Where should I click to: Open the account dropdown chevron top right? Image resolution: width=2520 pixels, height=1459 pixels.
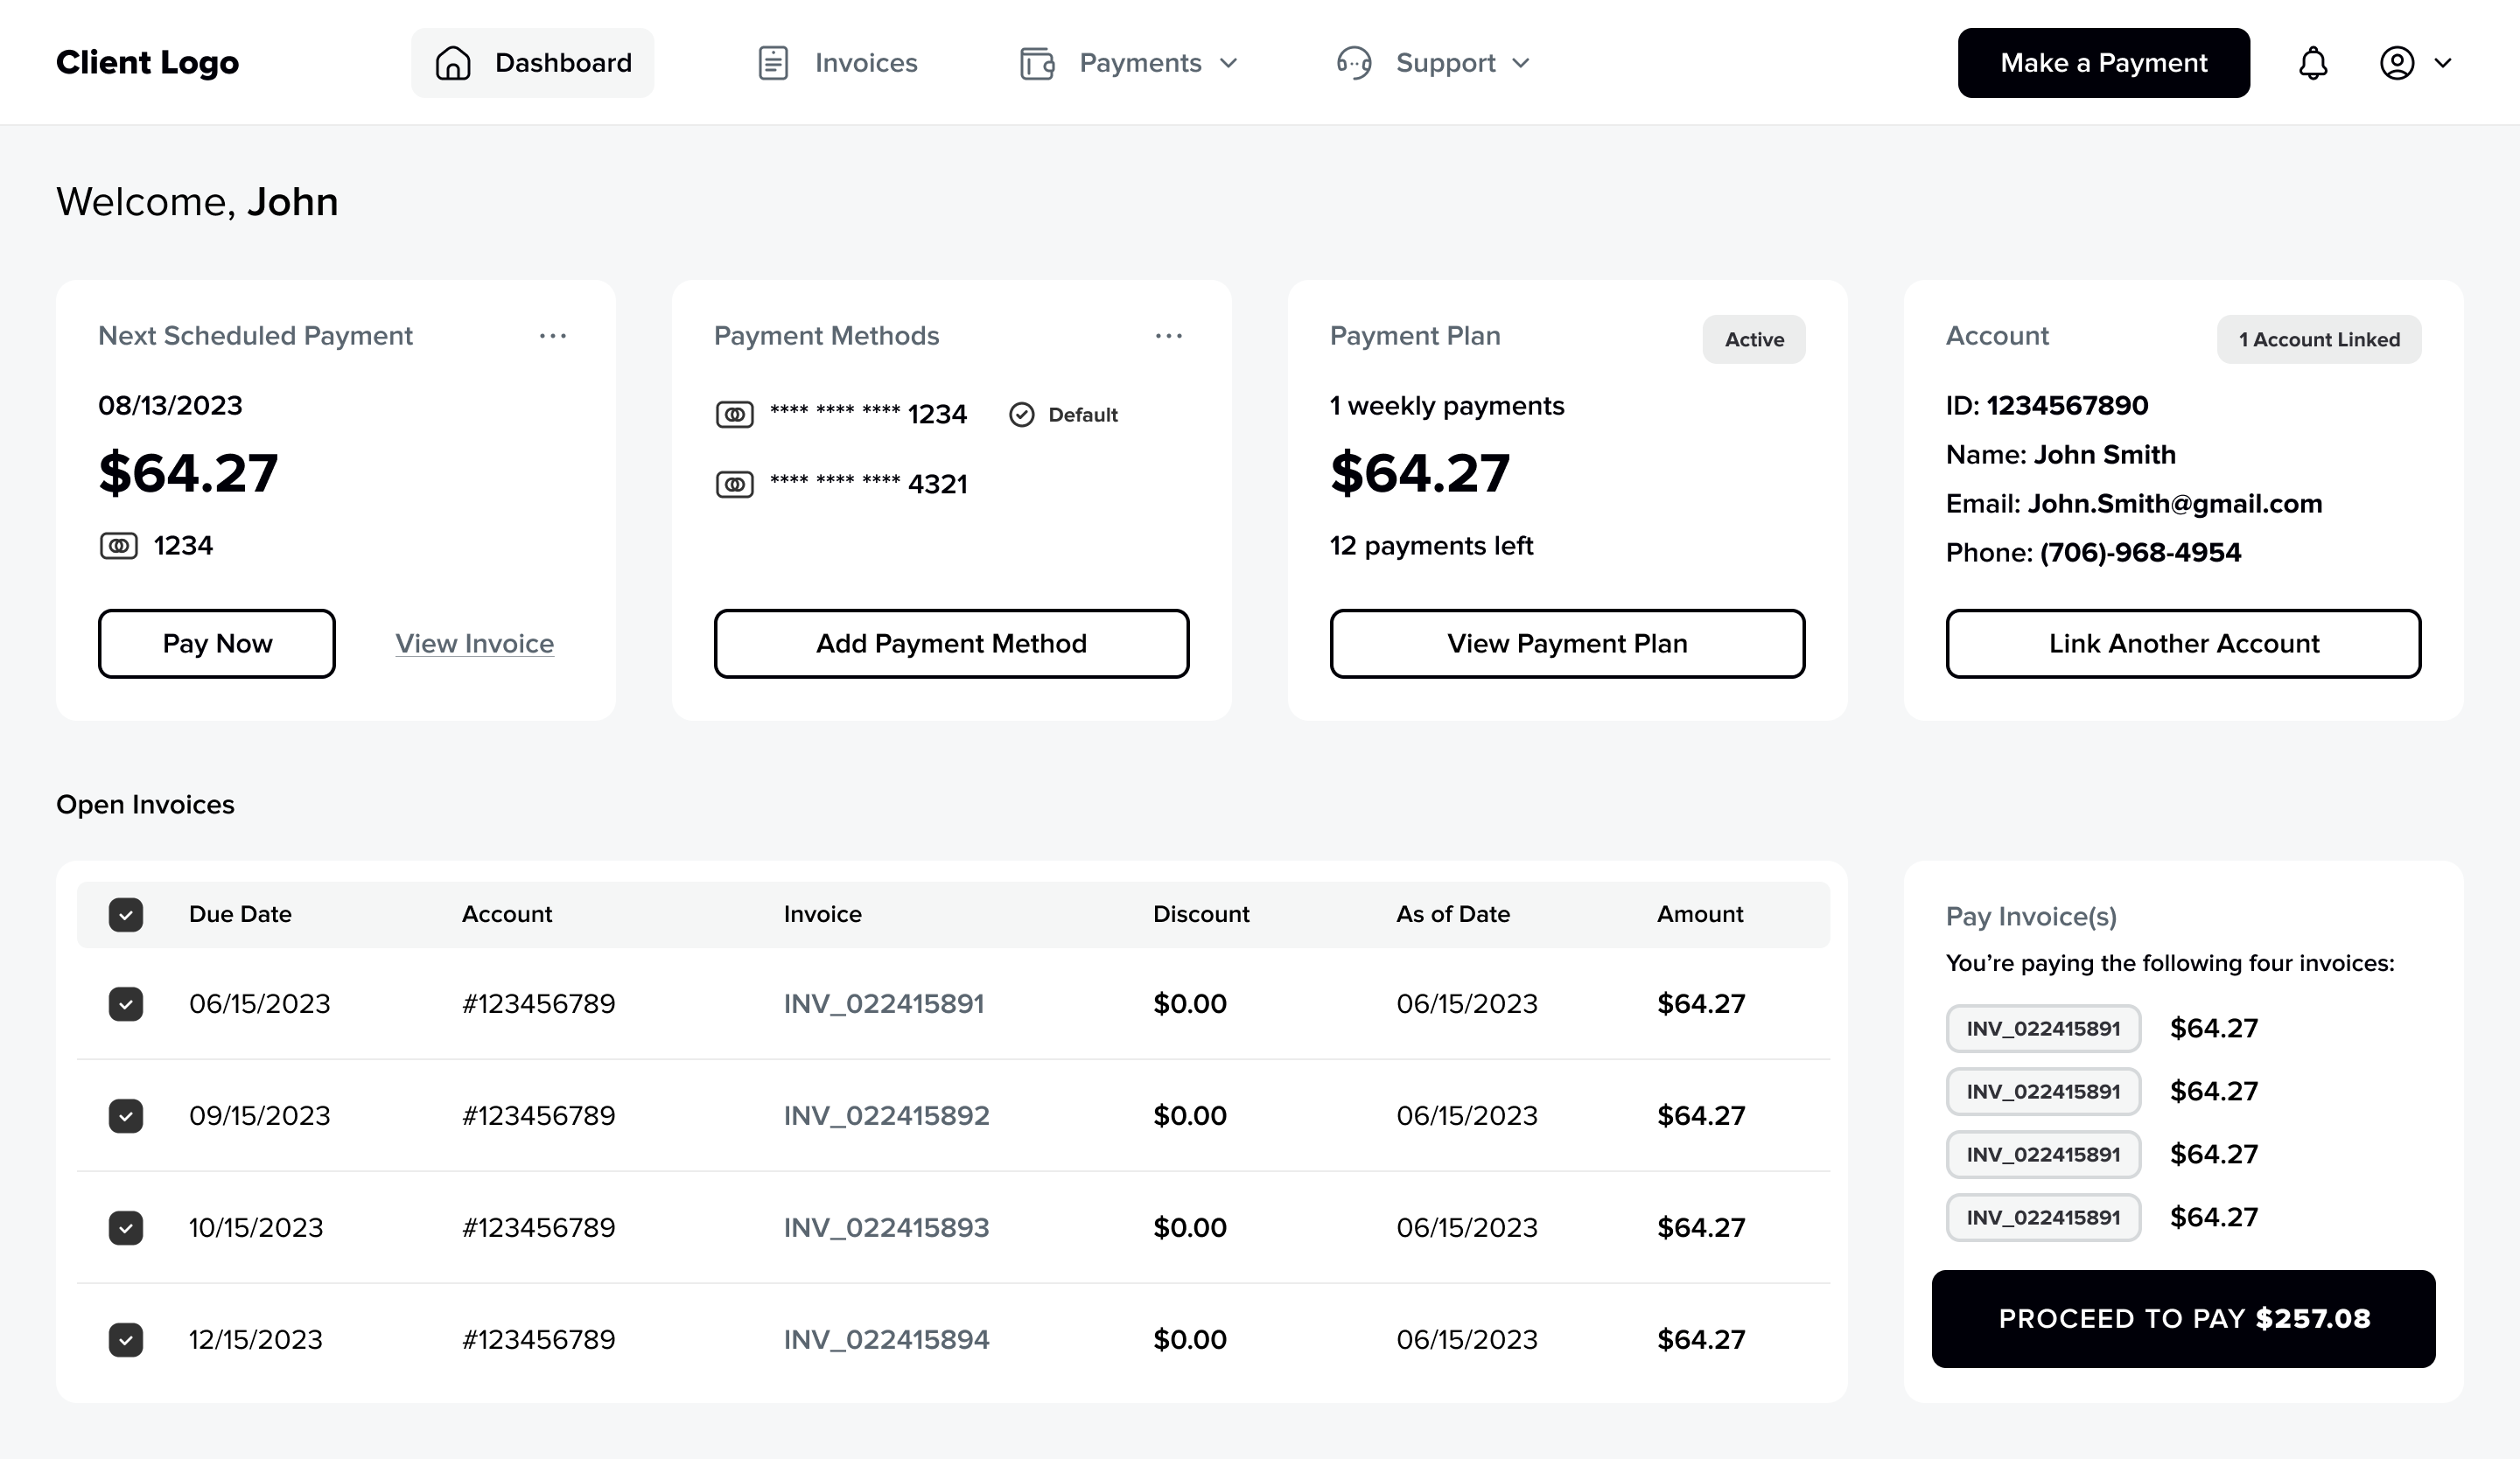[x=2443, y=63]
